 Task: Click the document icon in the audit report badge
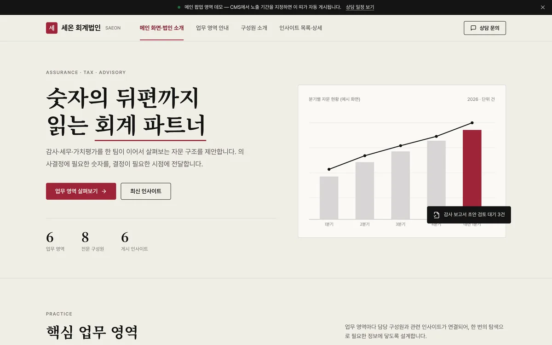[437, 215]
